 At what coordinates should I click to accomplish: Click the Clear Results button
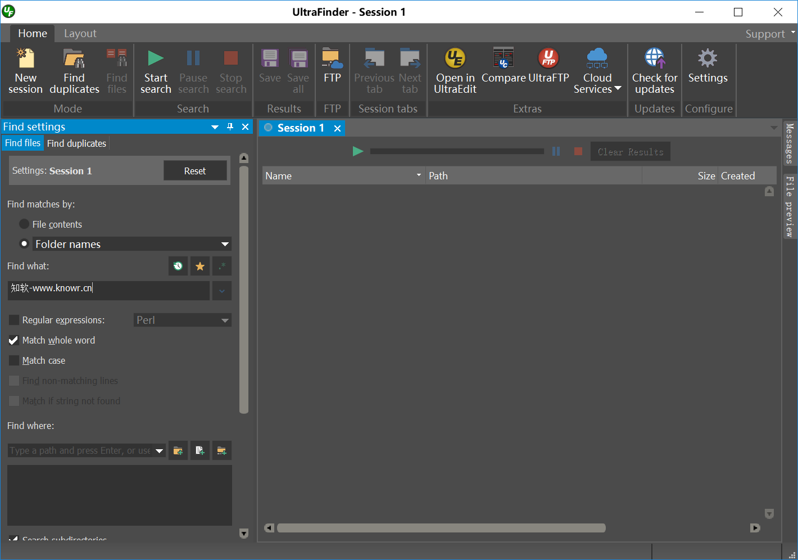click(631, 151)
